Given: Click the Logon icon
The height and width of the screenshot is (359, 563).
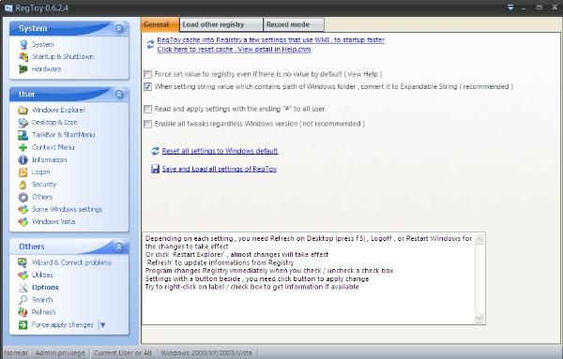Looking at the screenshot, I should [x=23, y=172].
